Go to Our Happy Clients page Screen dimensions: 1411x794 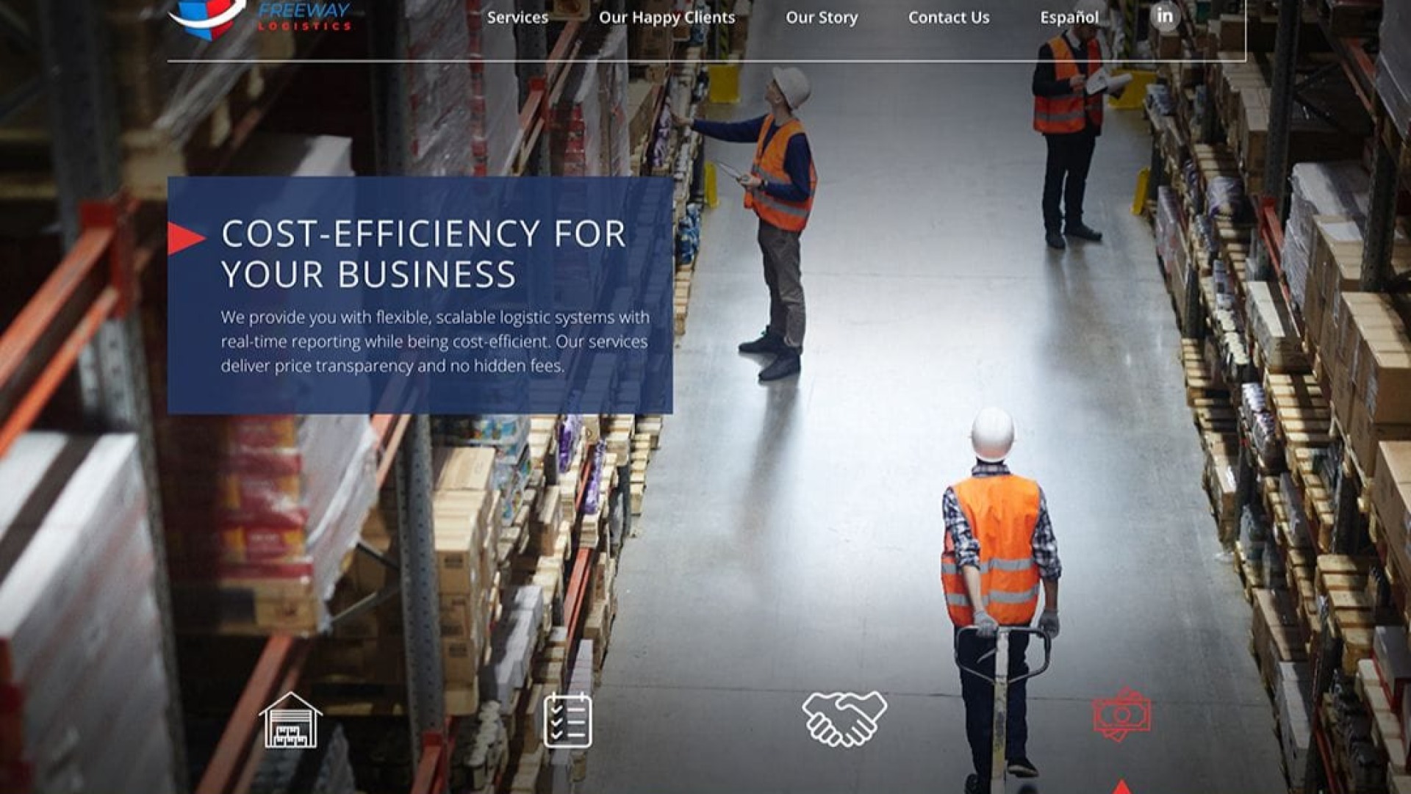[x=667, y=18]
